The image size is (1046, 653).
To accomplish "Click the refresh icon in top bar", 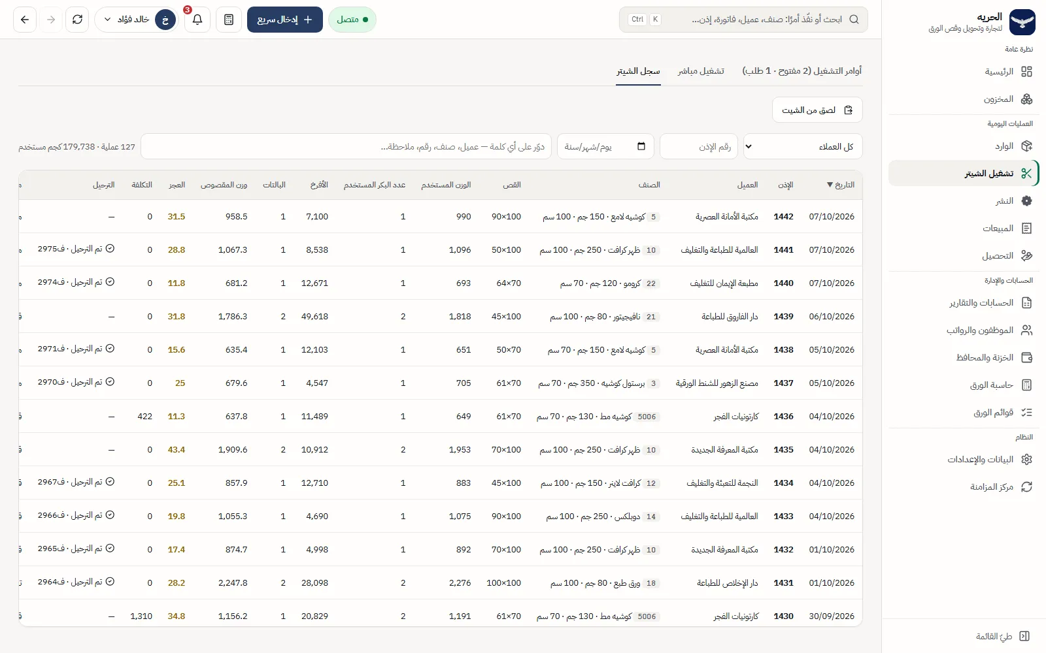I will (77, 20).
